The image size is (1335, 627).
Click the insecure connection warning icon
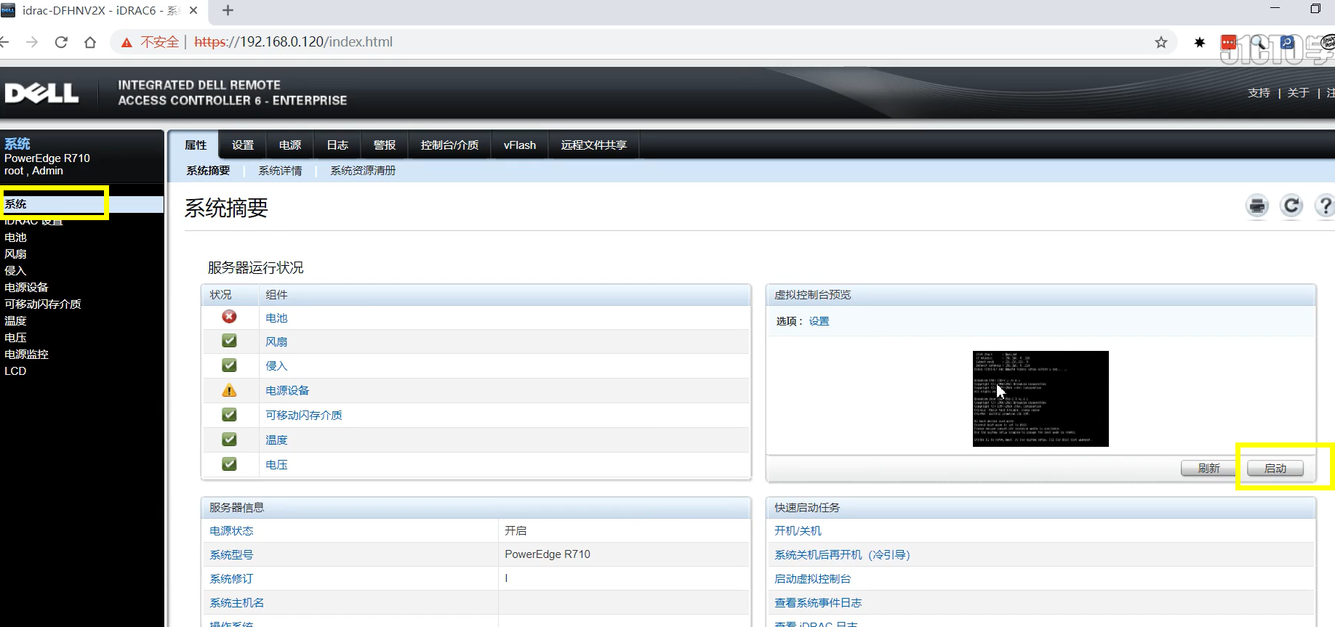tap(127, 42)
